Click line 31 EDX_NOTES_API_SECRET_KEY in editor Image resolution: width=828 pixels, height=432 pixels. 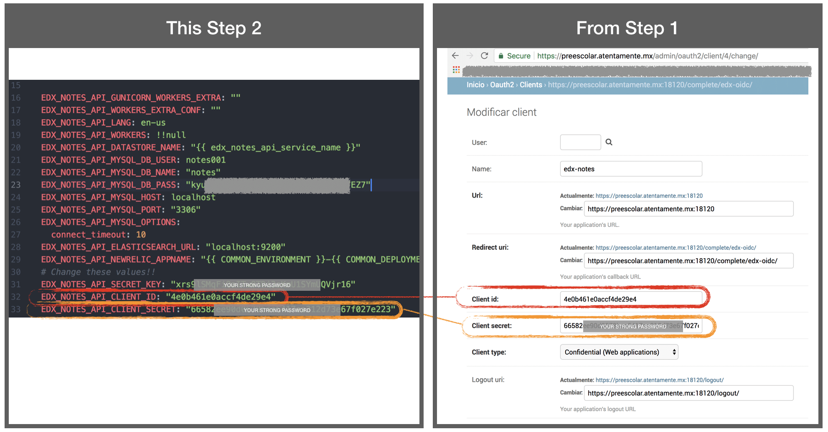coord(198,285)
